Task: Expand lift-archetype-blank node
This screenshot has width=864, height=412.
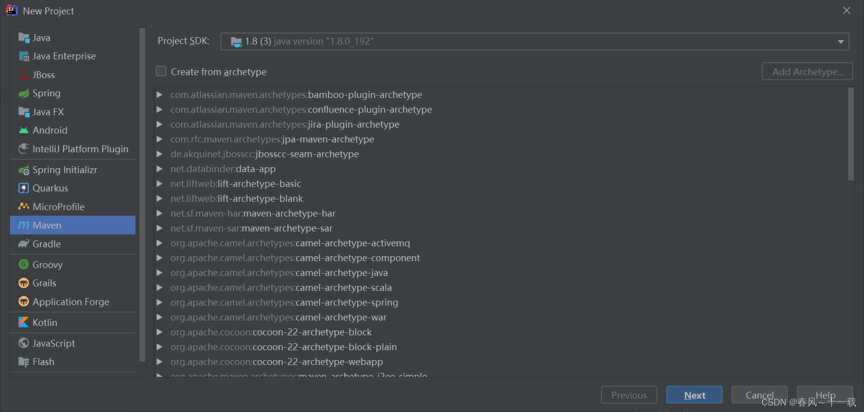Action: (x=160, y=198)
